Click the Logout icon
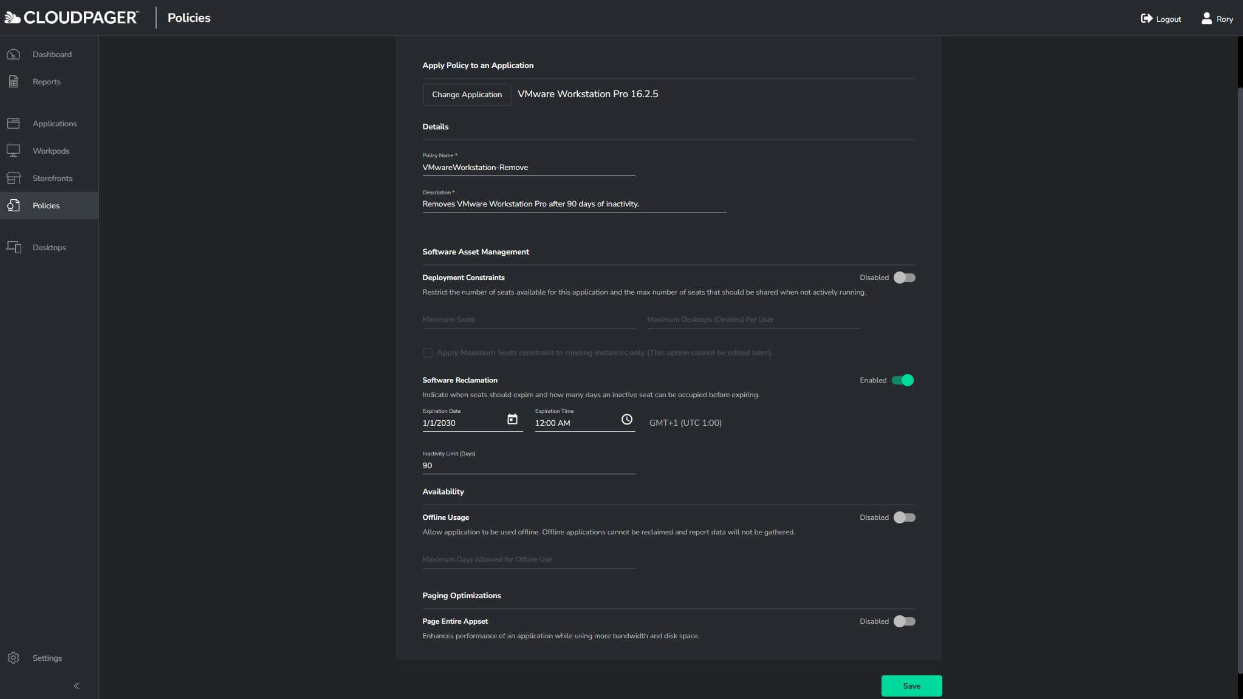This screenshot has width=1243, height=699. (1146, 18)
